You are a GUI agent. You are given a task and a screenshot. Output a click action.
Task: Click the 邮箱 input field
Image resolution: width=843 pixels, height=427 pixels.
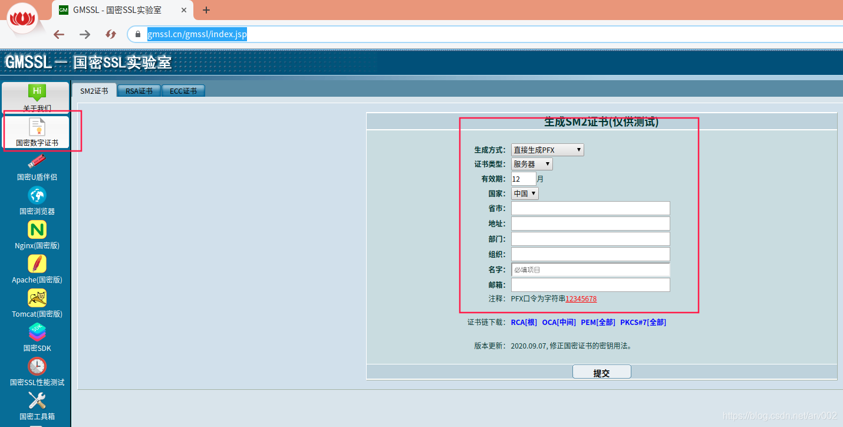tap(591, 285)
